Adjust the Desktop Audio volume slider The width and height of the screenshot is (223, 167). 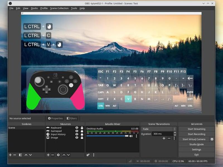[x=107, y=136]
